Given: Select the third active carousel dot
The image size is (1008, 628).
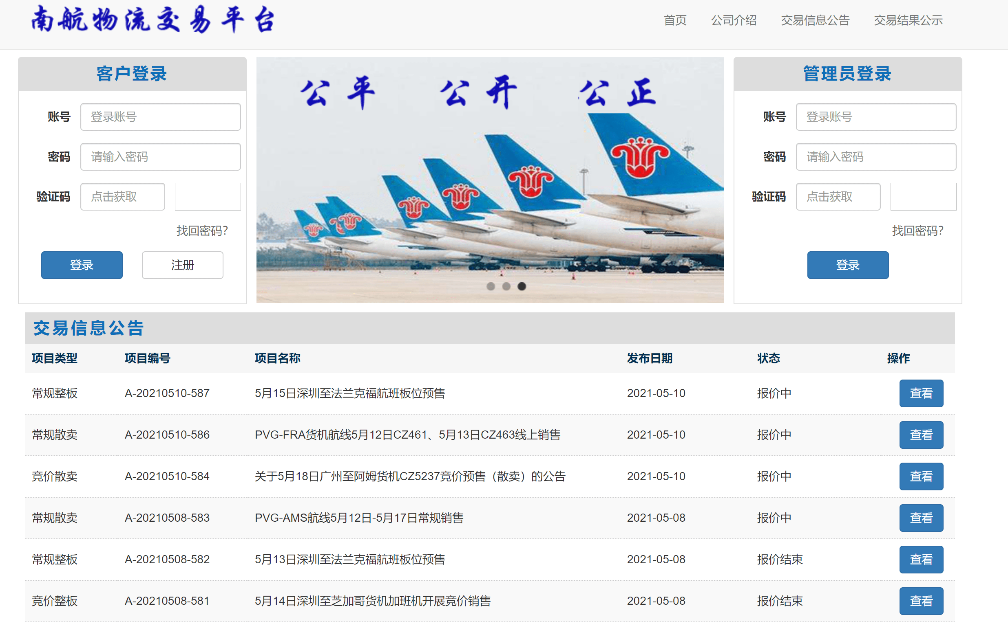Looking at the screenshot, I should pos(522,286).
